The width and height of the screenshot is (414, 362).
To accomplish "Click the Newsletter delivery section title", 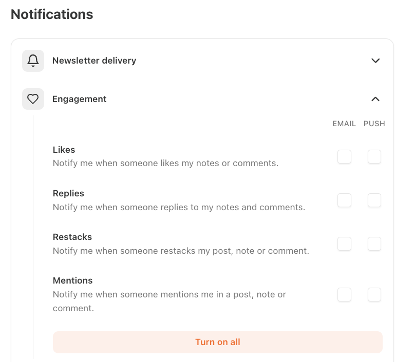I will pos(95,61).
